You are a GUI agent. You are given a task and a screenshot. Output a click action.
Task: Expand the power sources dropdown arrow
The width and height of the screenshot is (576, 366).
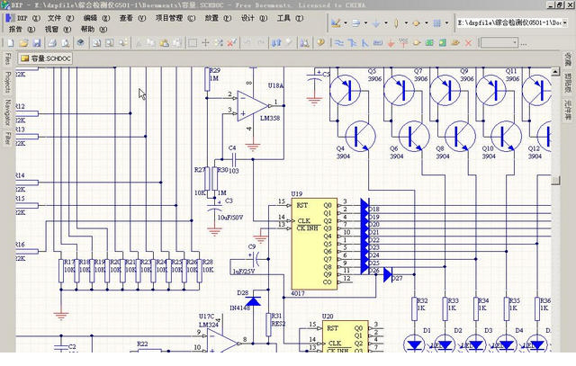[x=386, y=23]
